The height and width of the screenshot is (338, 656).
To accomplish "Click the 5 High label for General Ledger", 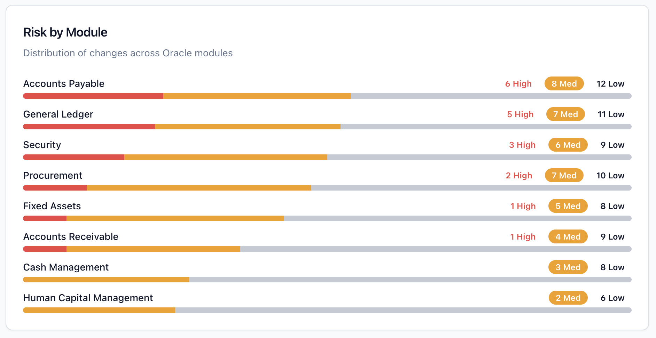I will pyautogui.click(x=520, y=114).
